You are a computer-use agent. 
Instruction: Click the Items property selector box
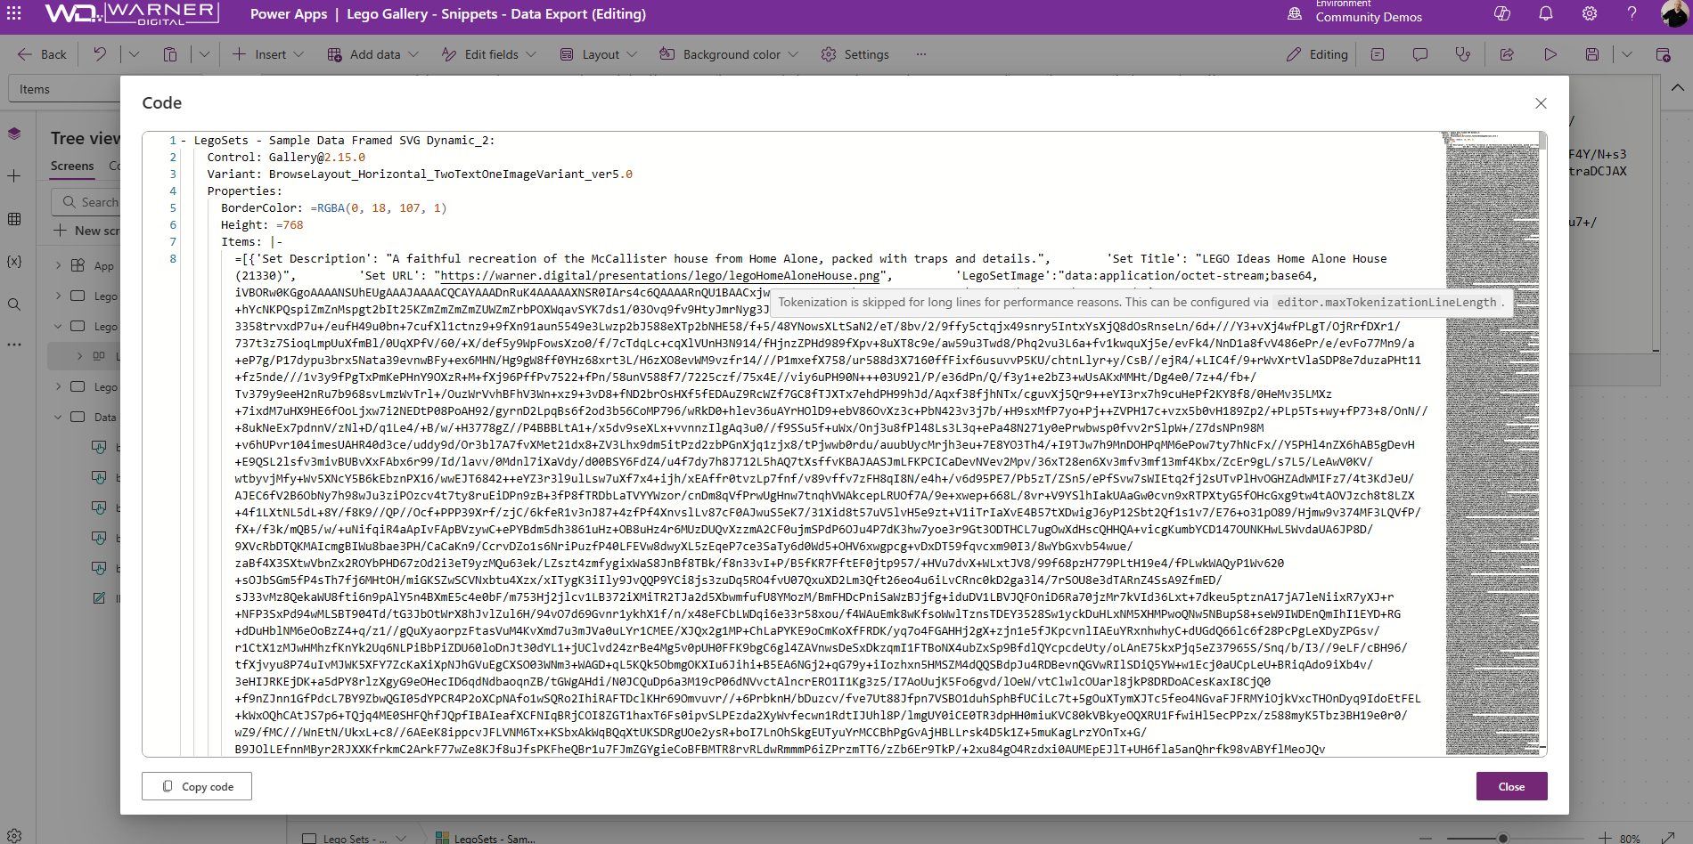(x=64, y=89)
